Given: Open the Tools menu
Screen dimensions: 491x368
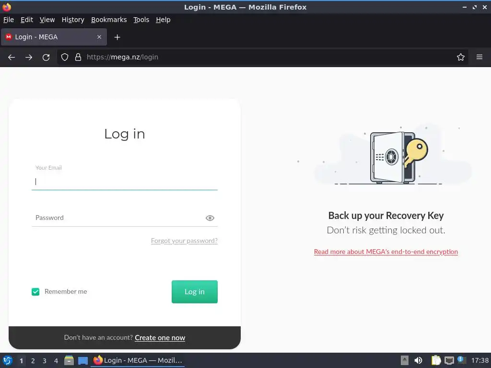Looking at the screenshot, I should point(141,20).
